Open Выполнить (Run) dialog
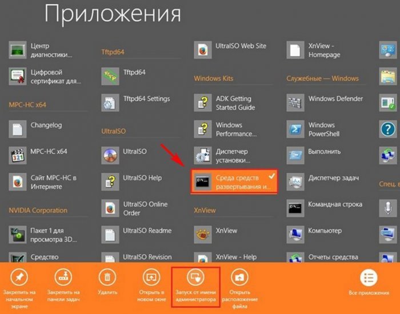Viewport: 400px width, 314px height. (314, 155)
